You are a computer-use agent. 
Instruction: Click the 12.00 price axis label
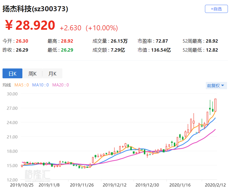(x=12, y=180)
